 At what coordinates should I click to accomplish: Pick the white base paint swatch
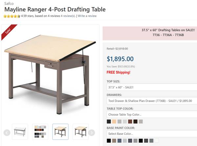pyautogui.click(x=157, y=141)
